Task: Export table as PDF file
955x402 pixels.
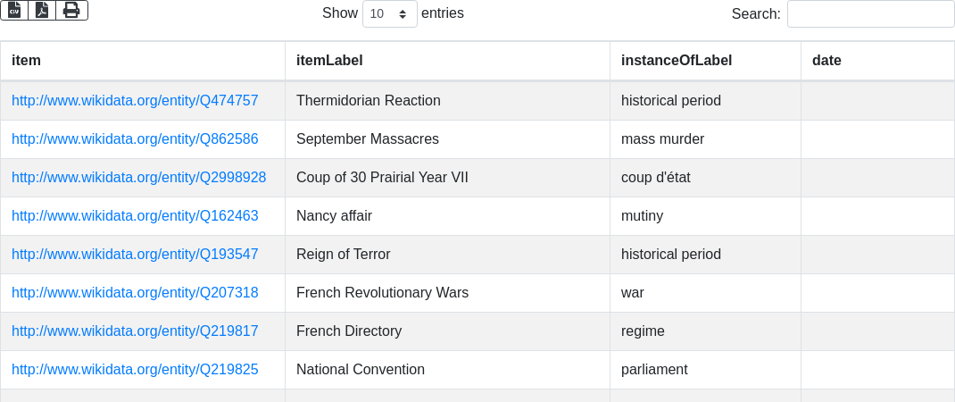Action: pos(41,11)
